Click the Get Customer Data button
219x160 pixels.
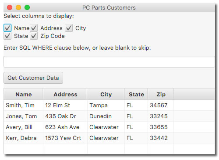33,78
